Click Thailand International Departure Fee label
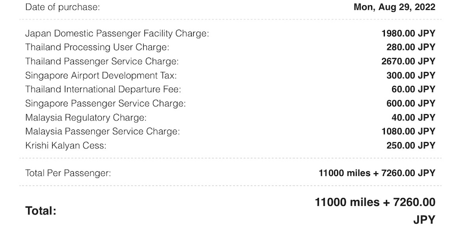Screen dimensions: 461x245 click(103, 89)
